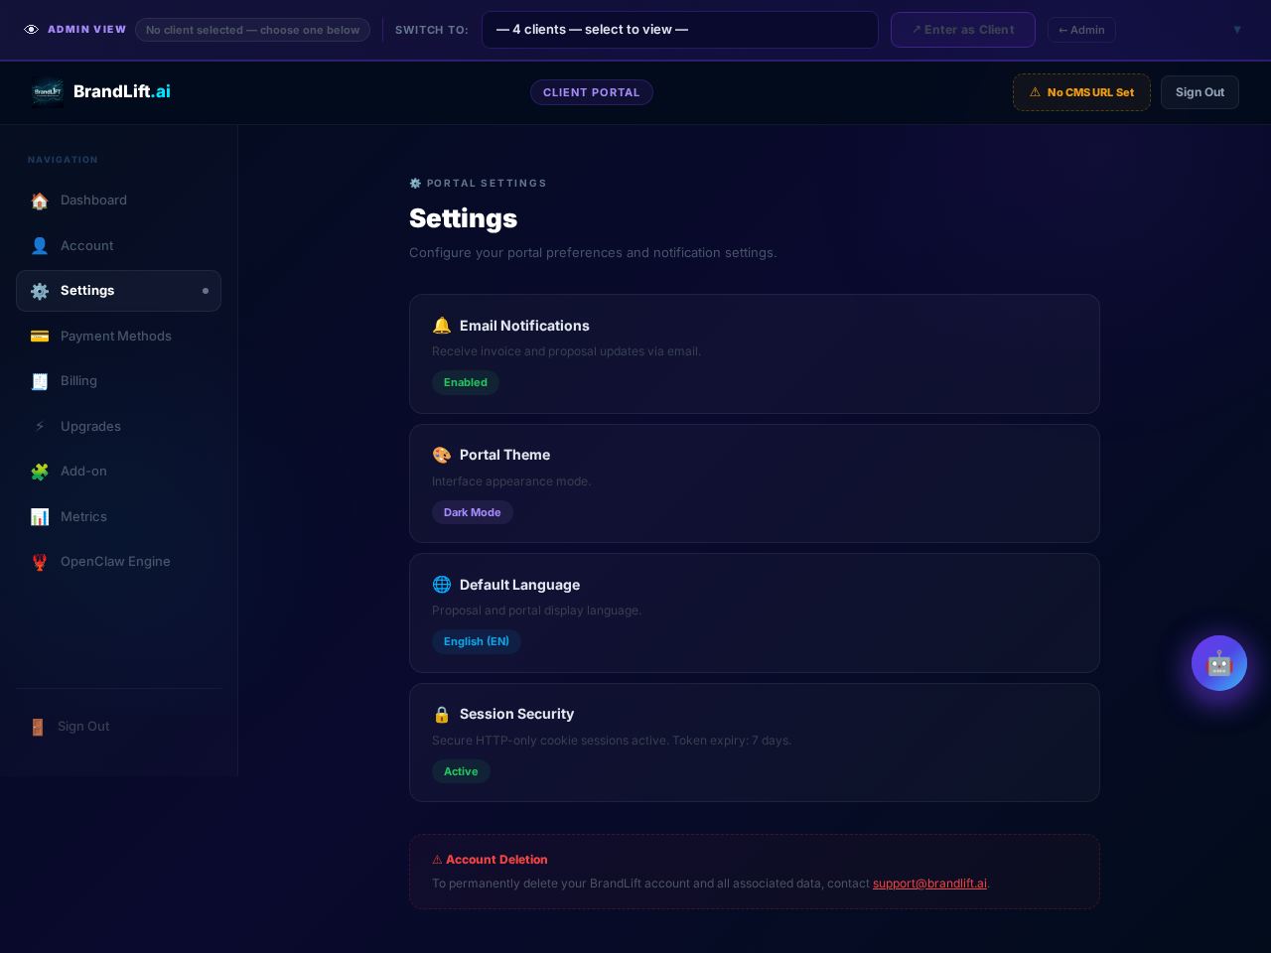The image size is (1271, 953).
Task: Click the Add-on puzzle piece icon
Action: (x=40, y=472)
